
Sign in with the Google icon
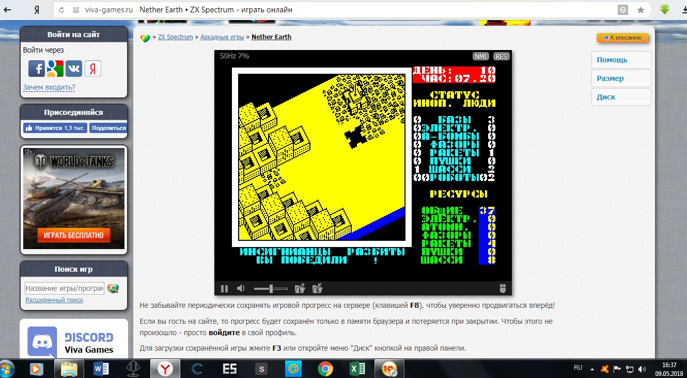[x=55, y=68]
